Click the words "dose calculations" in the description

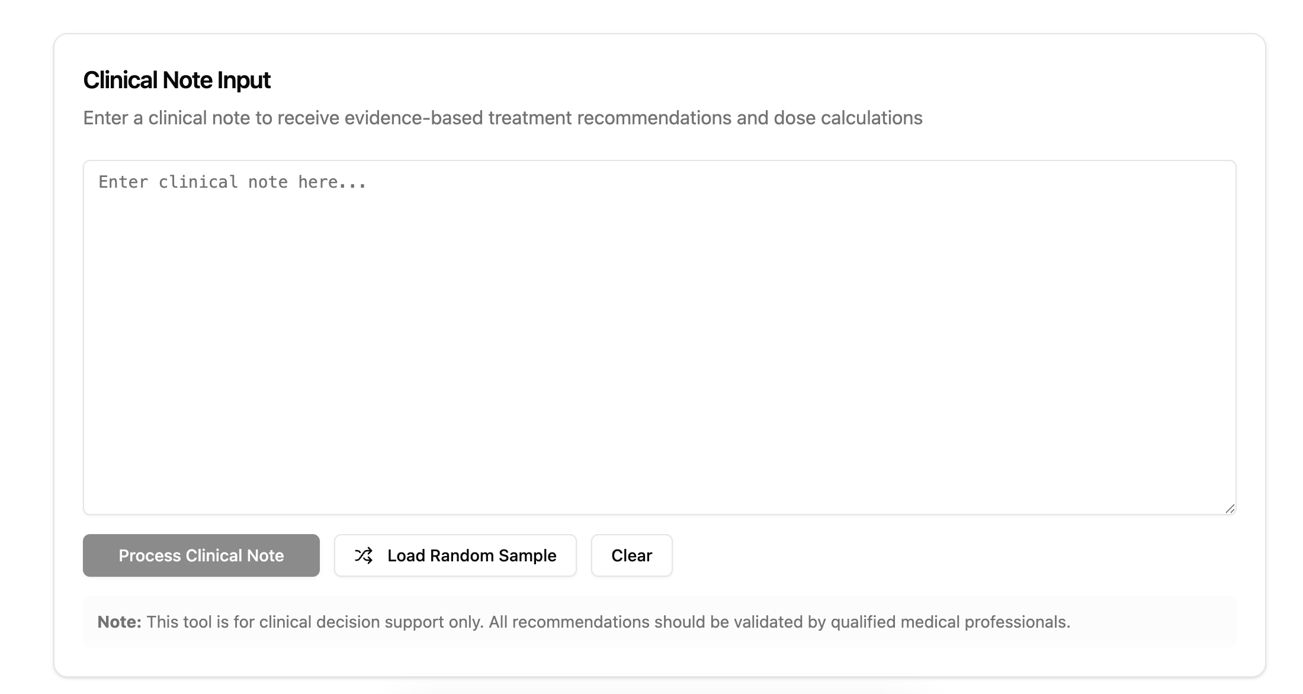[848, 118]
